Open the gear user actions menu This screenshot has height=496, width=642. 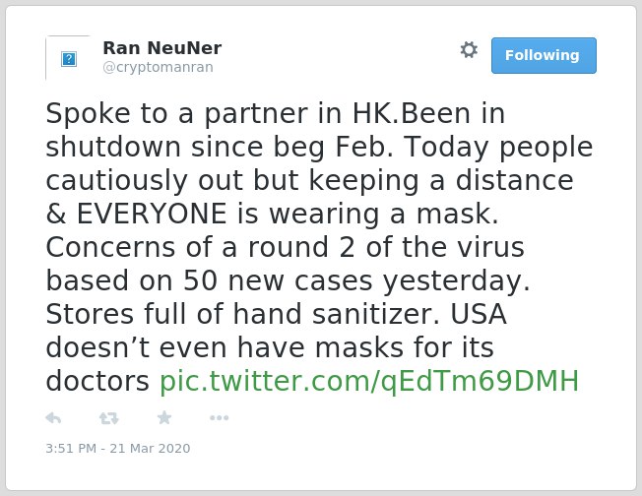(469, 50)
